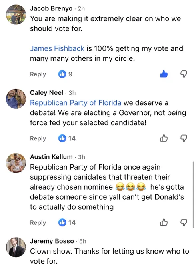View the 9 likes on Jacob Brenyo's comment

pos(65,74)
